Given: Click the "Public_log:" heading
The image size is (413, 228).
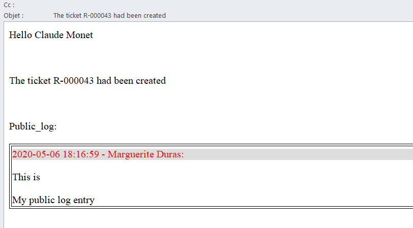Looking at the screenshot, I should (33, 126).
